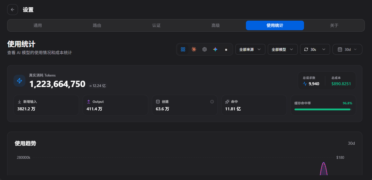Filter by Claude starburst icon

[194, 49]
